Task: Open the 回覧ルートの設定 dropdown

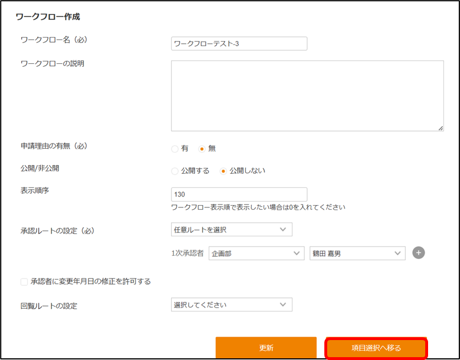Action: click(231, 305)
